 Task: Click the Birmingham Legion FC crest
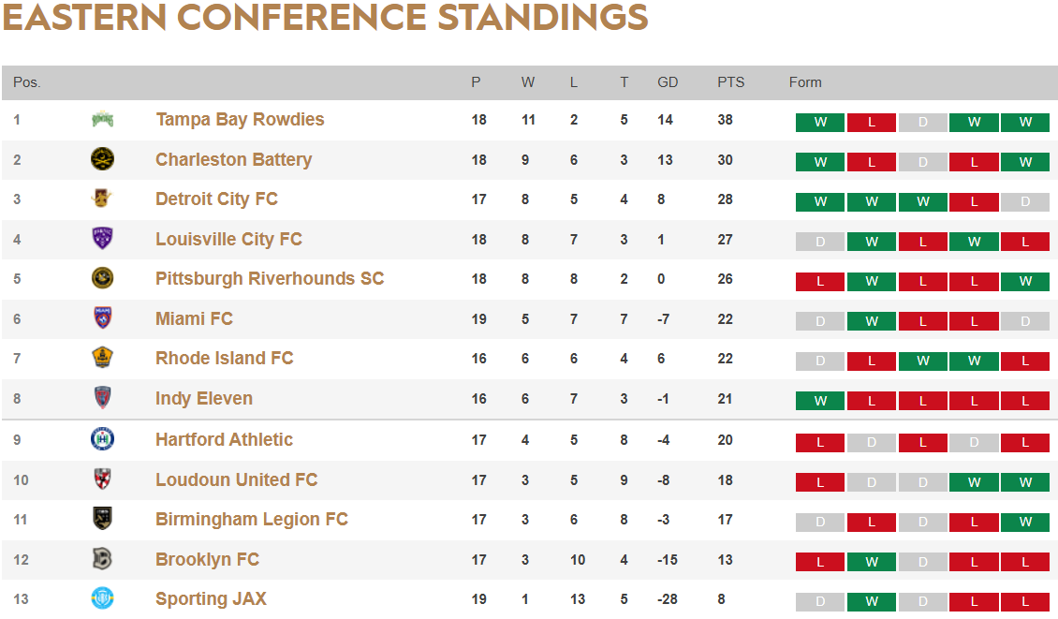(103, 519)
